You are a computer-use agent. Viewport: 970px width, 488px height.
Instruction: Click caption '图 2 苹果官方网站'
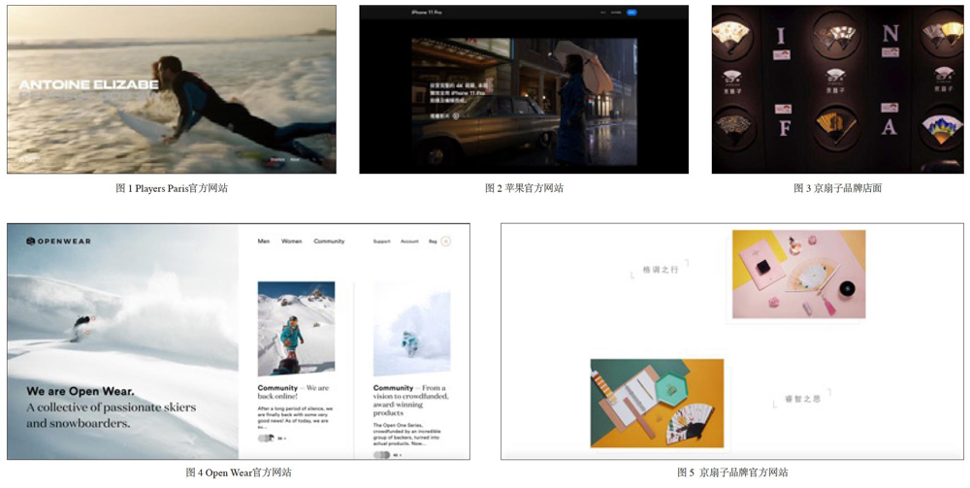pyautogui.click(x=524, y=188)
